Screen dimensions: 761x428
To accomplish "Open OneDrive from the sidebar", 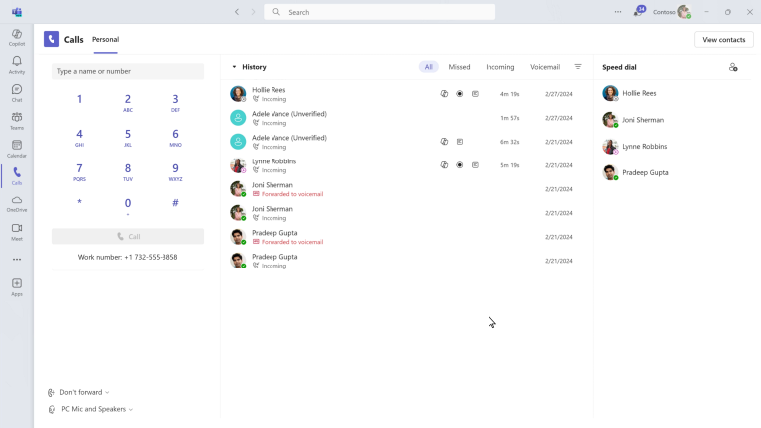I will point(17,204).
